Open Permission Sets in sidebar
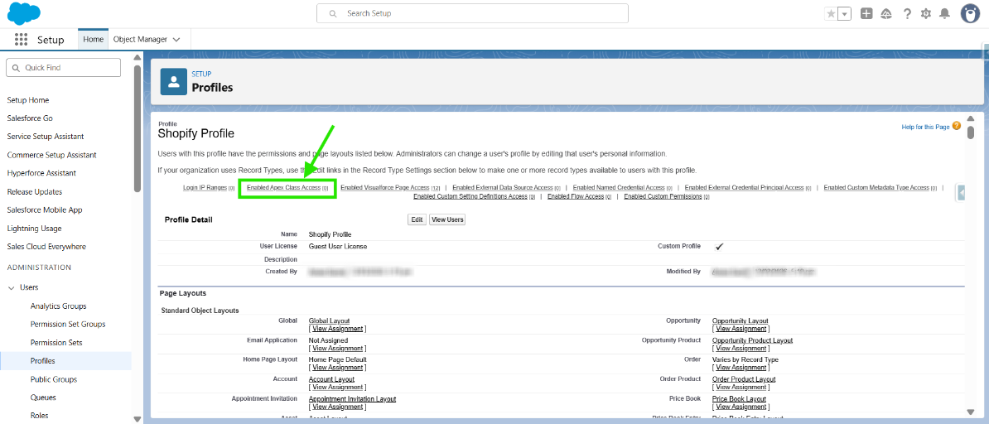Viewport: 989px width, 424px height. [57, 343]
